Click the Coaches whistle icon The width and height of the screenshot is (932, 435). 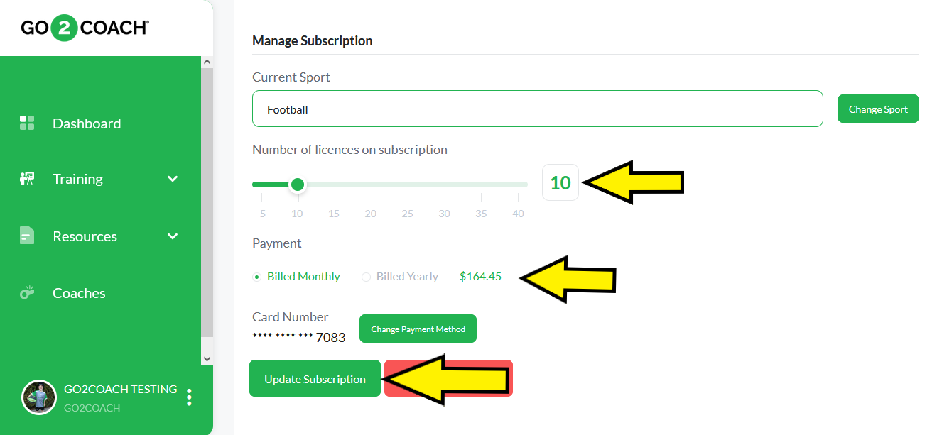(27, 293)
